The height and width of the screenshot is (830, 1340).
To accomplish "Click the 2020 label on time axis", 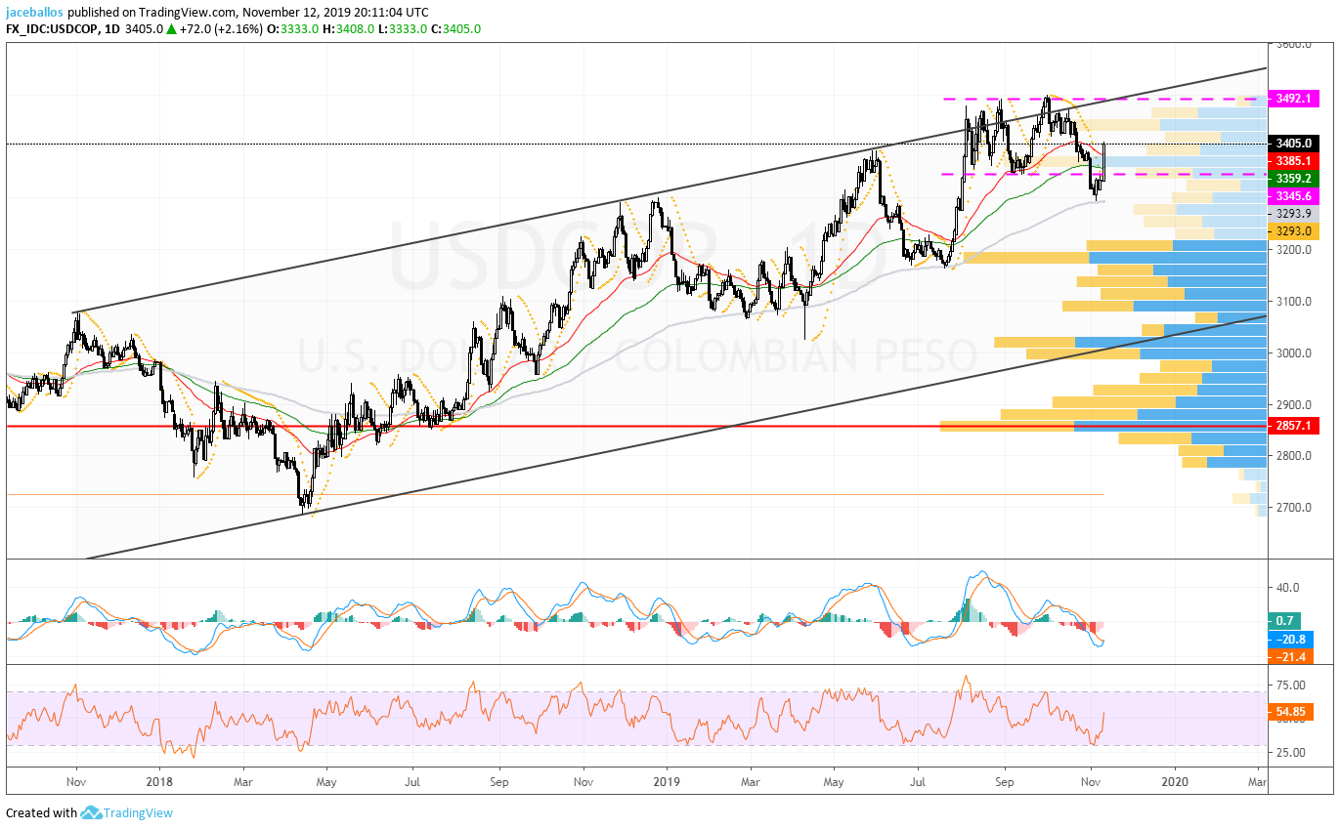I will point(1175,782).
